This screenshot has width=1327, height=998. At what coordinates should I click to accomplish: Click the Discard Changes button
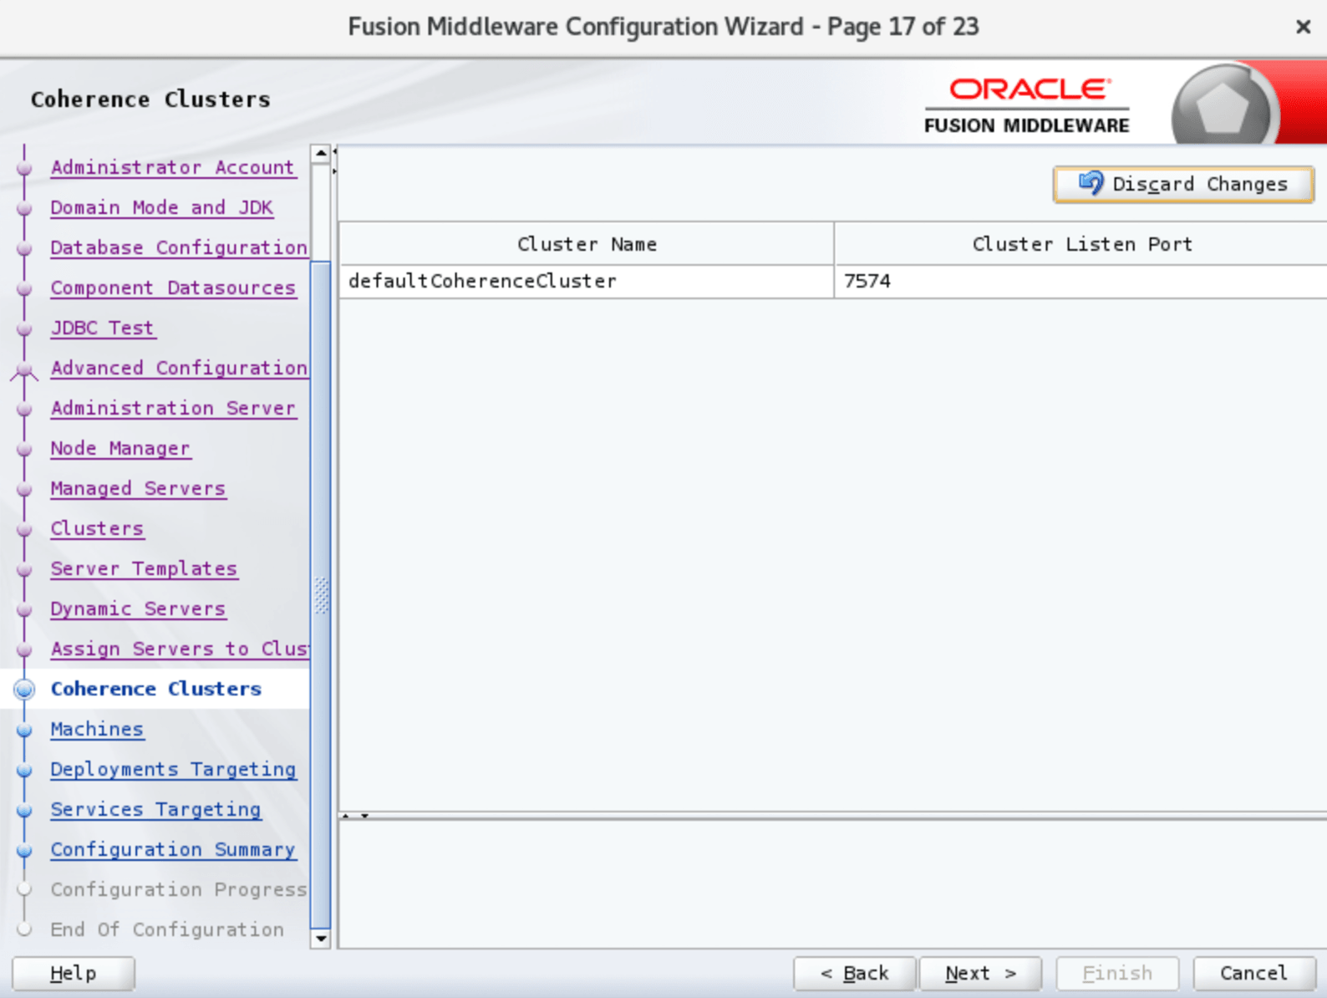(1183, 184)
